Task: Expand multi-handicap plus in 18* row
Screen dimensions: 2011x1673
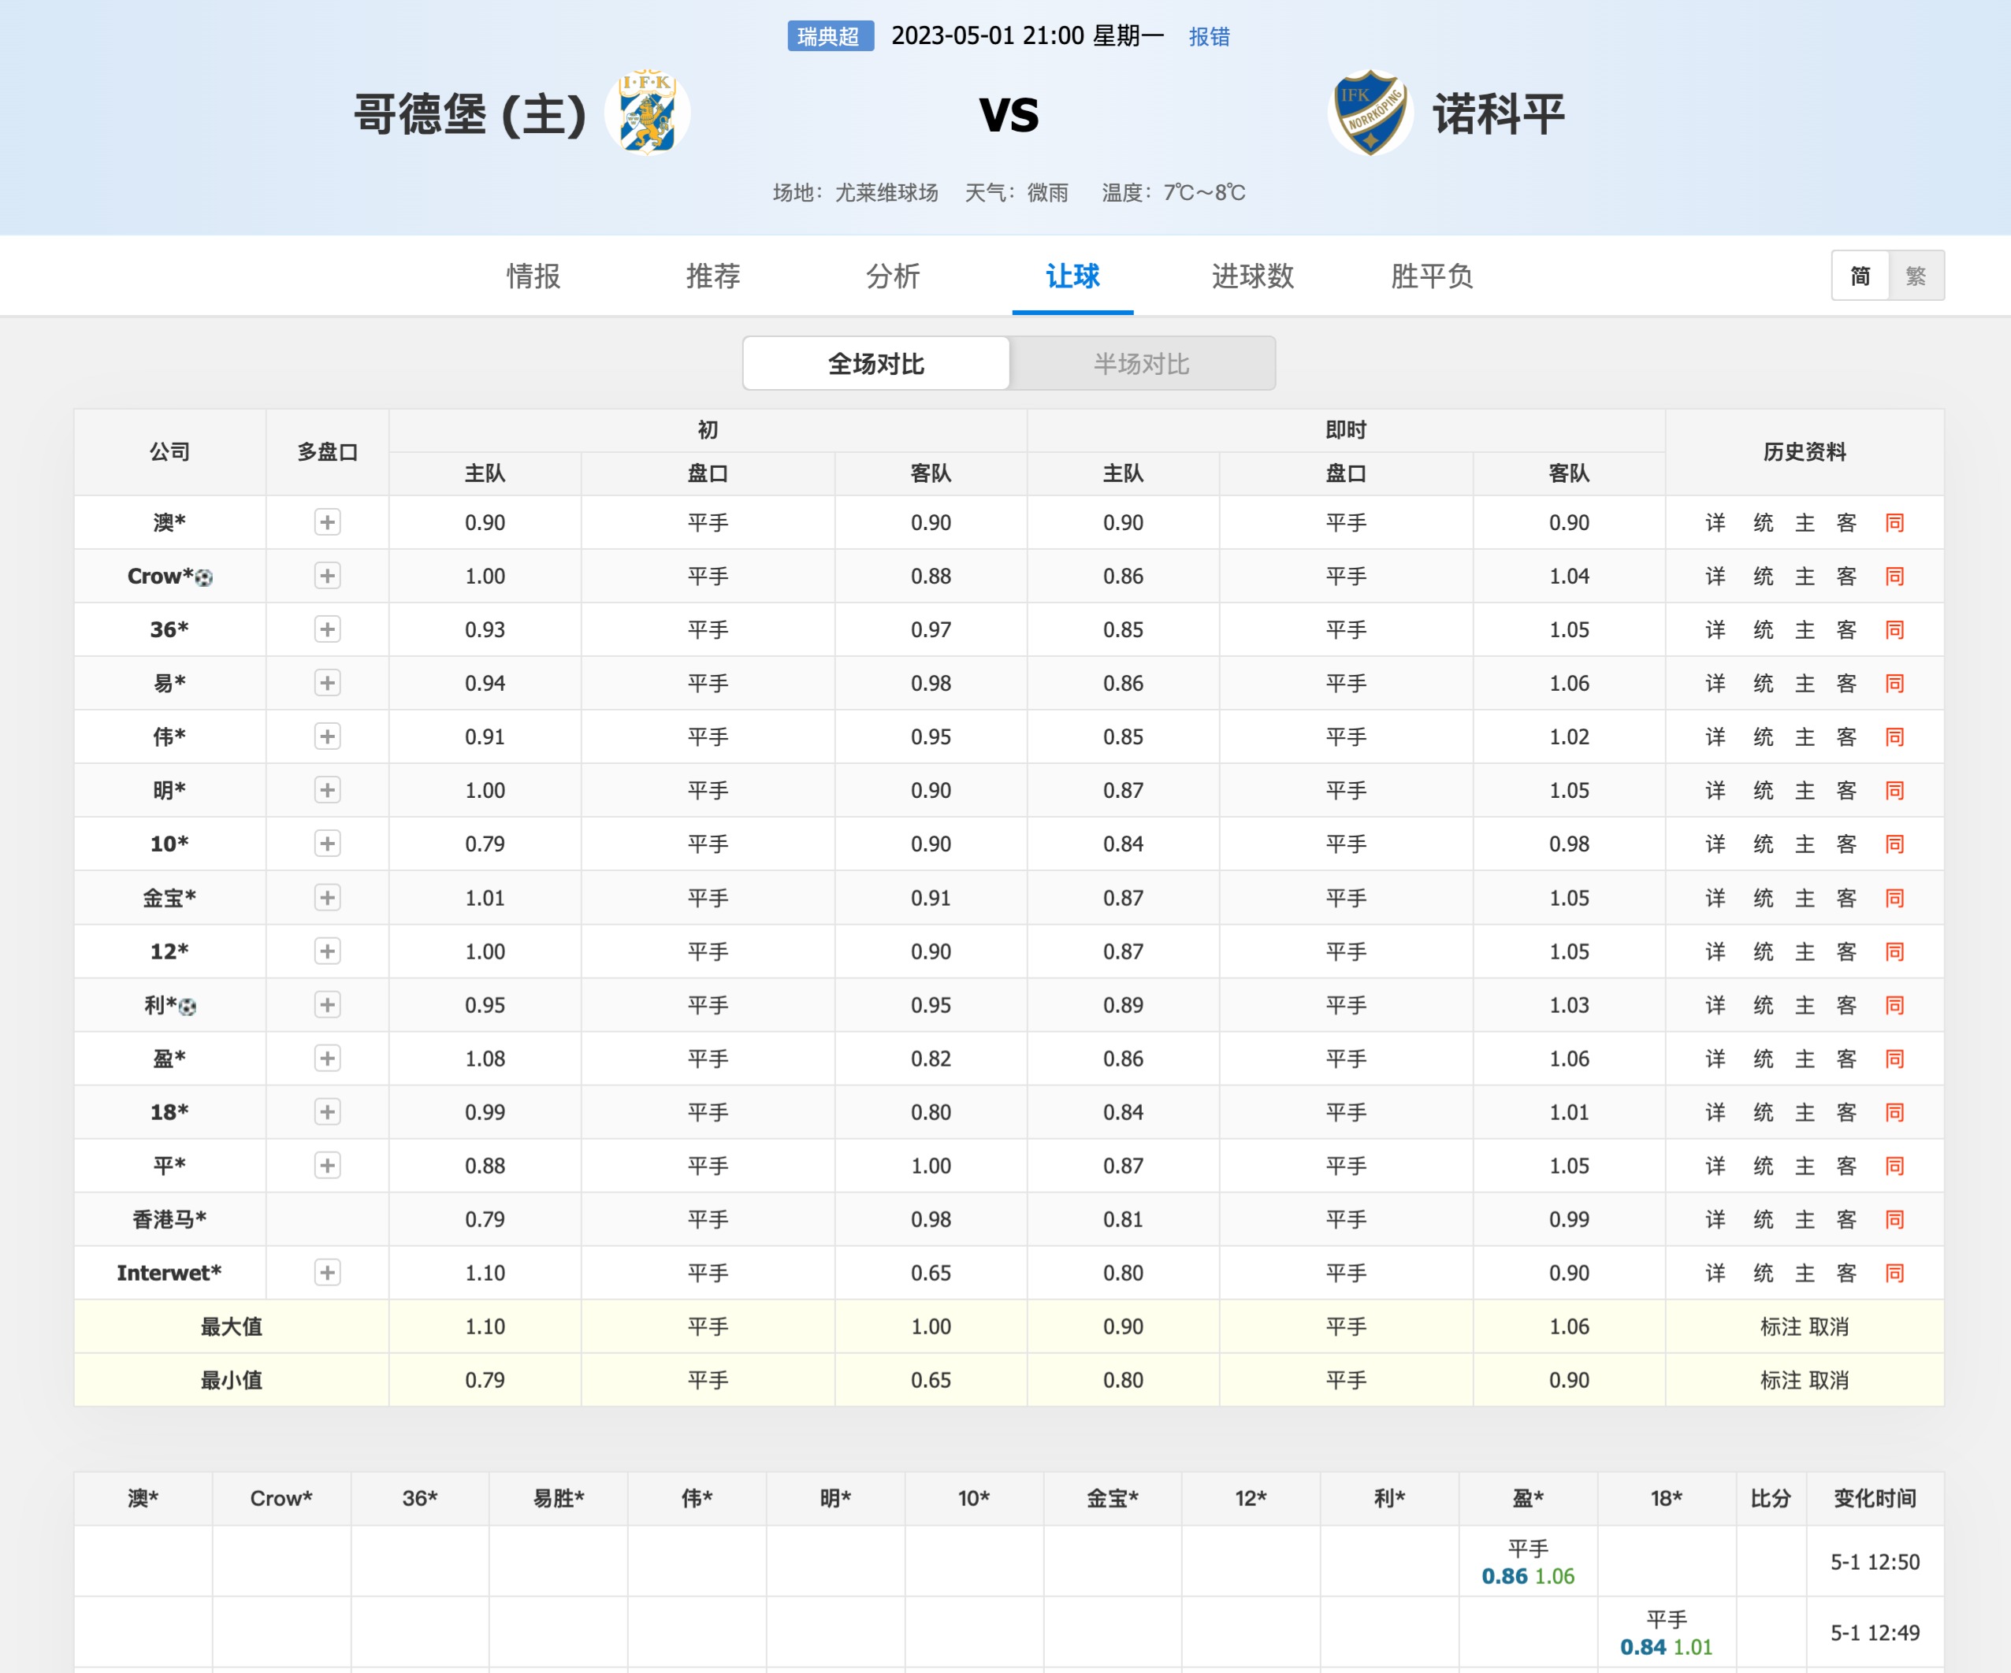Action: 328,1111
